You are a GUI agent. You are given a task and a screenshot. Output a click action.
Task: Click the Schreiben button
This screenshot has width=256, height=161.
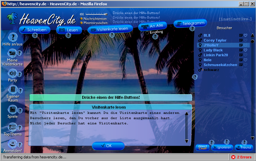click(35, 30)
